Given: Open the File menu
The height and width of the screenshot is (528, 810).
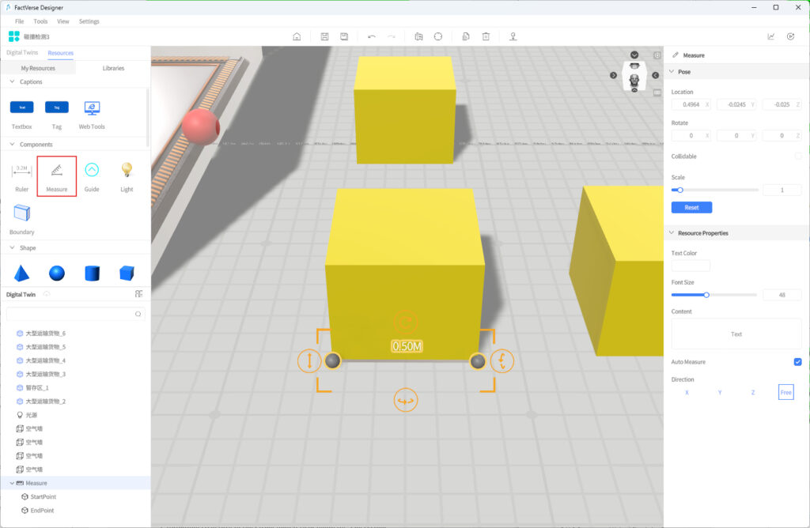Looking at the screenshot, I should click(19, 21).
